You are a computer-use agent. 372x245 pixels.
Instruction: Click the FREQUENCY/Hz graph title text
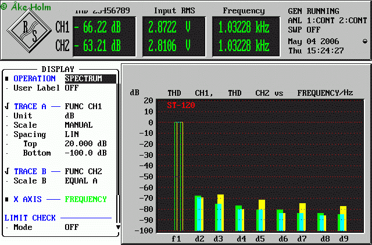325,93
